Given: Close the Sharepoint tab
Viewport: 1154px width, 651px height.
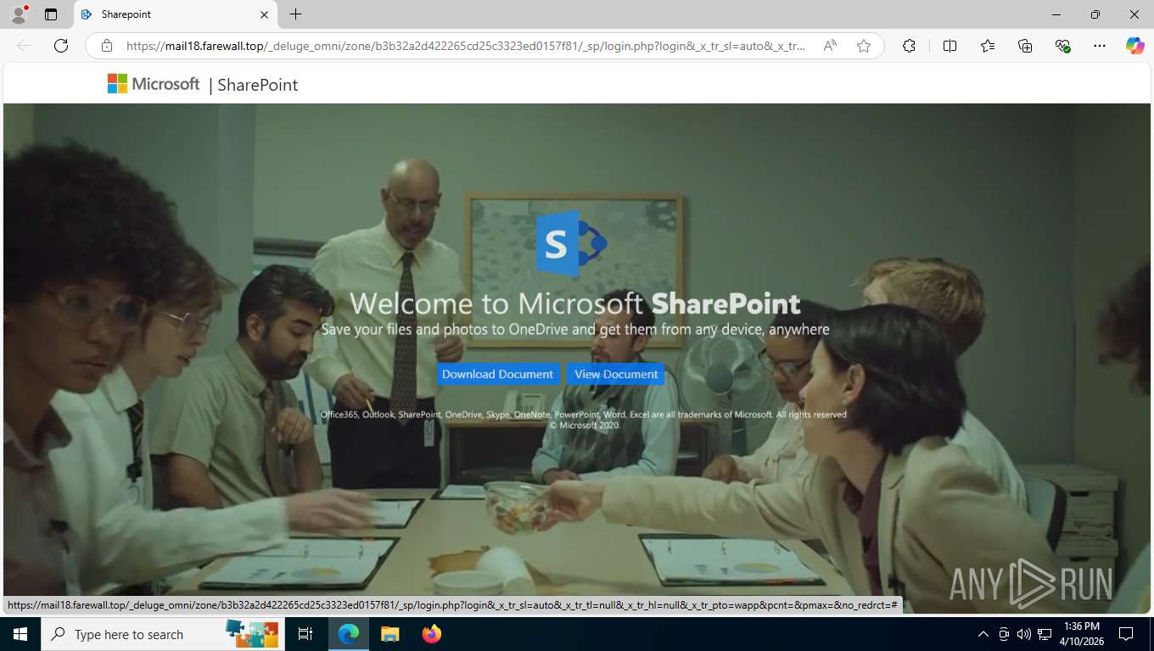Looking at the screenshot, I should coord(264,14).
